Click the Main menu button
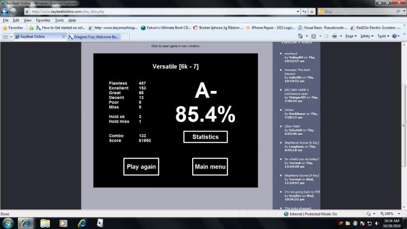Viewport: 407px width, 229px height. pyautogui.click(x=210, y=167)
